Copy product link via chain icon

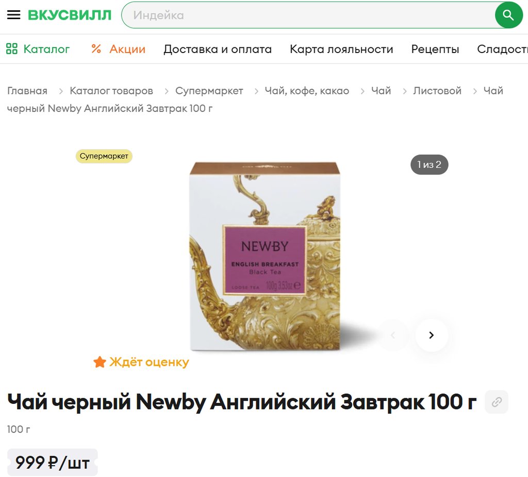click(497, 402)
